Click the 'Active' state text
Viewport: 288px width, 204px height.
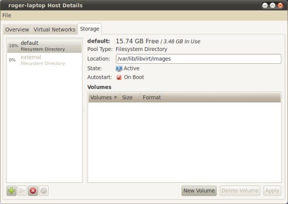[131, 68]
